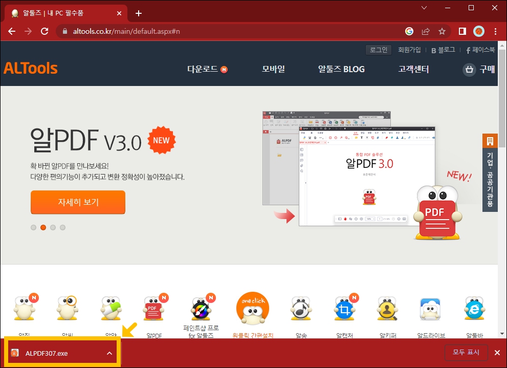This screenshot has height=368, width=507.
Task: Open the 알집 product icon
Action: point(24,308)
